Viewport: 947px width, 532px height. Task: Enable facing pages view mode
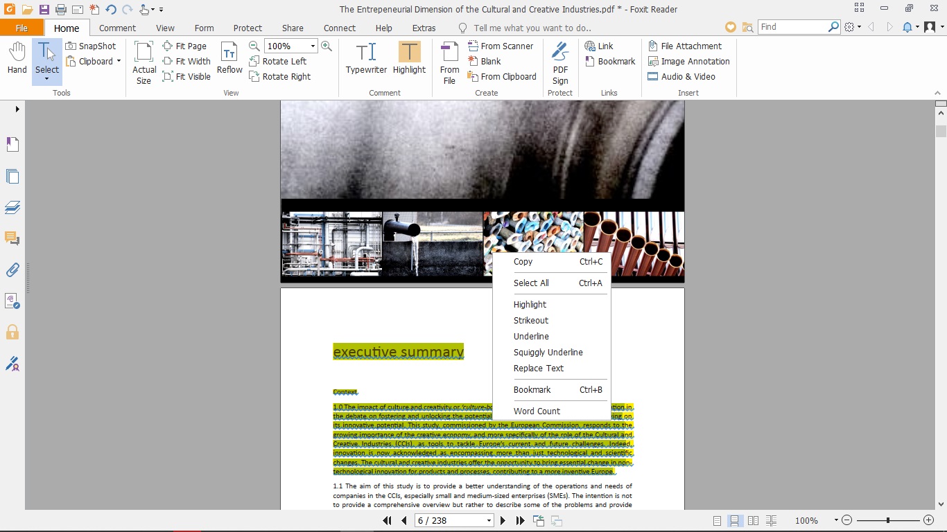[x=753, y=520]
